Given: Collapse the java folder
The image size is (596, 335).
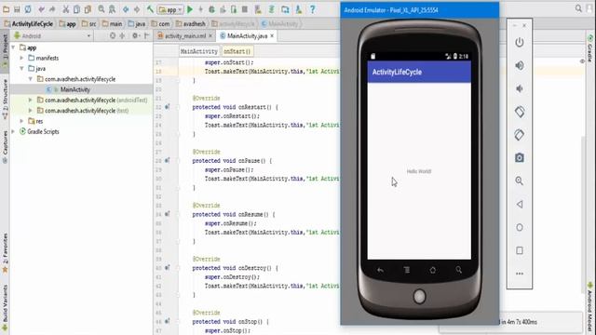Looking at the screenshot, I should 21,68.
